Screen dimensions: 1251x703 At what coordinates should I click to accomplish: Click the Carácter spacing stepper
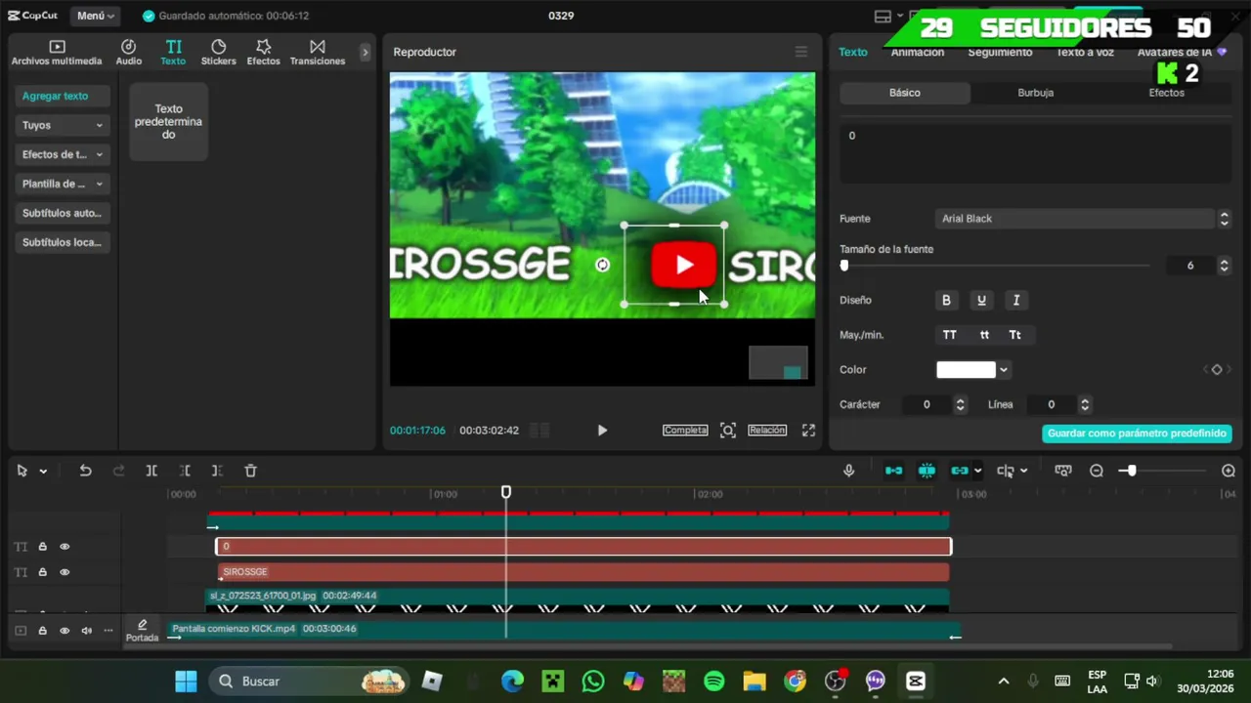coord(960,404)
